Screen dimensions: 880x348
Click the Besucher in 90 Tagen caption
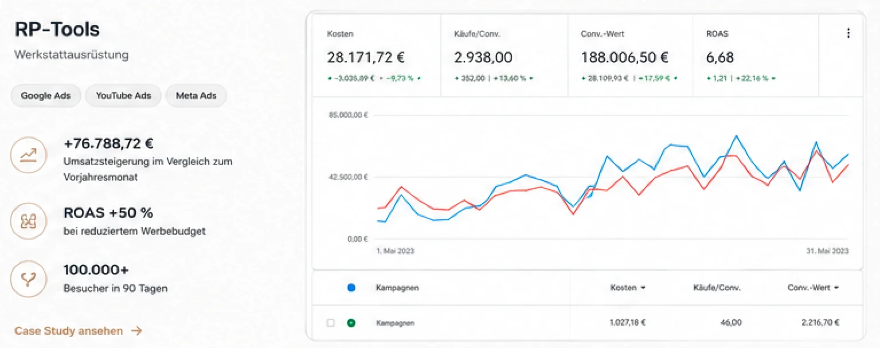coord(115,288)
